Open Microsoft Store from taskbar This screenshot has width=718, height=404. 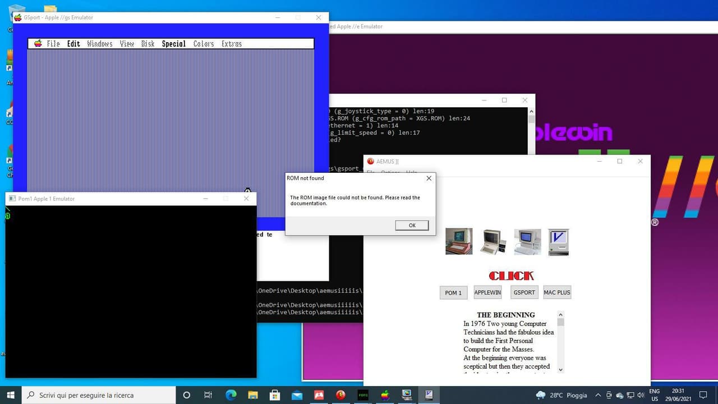click(x=275, y=395)
